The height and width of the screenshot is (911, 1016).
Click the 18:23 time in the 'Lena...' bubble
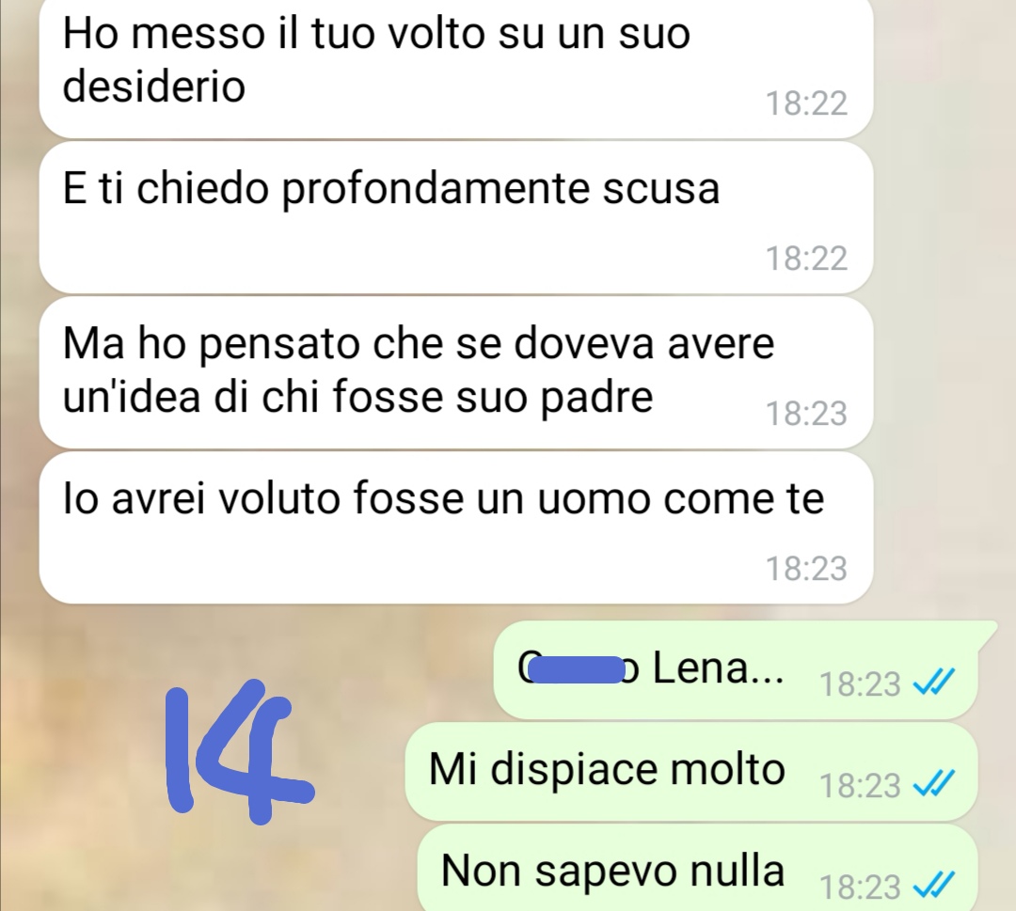point(860,683)
